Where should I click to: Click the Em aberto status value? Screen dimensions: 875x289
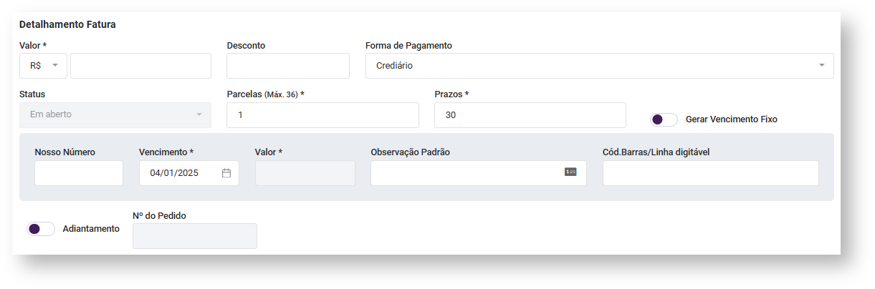51,114
